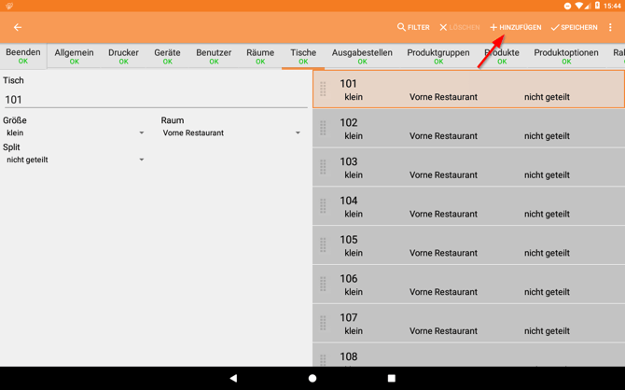Select table 107 row
Image resolution: width=625 pixels, height=390 pixels.
click(x=468, y=324)
